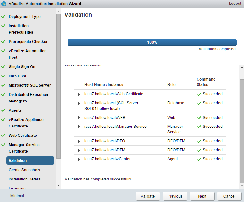Image resolution: width=244 pixels, height=202 pixels.
Task: Click the 100% validation progress bar
Action: (152, 42)
